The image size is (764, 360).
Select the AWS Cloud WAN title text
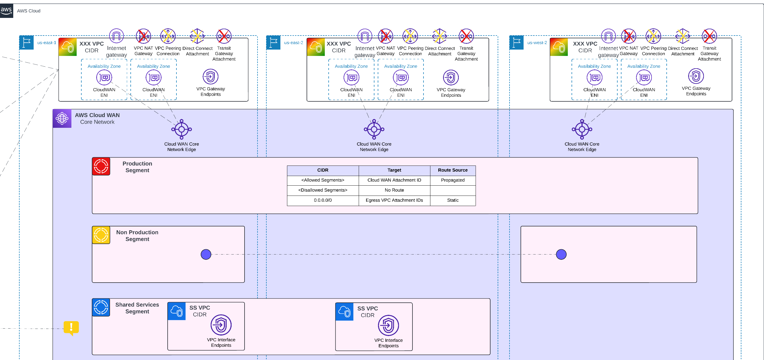coord(97,115)
